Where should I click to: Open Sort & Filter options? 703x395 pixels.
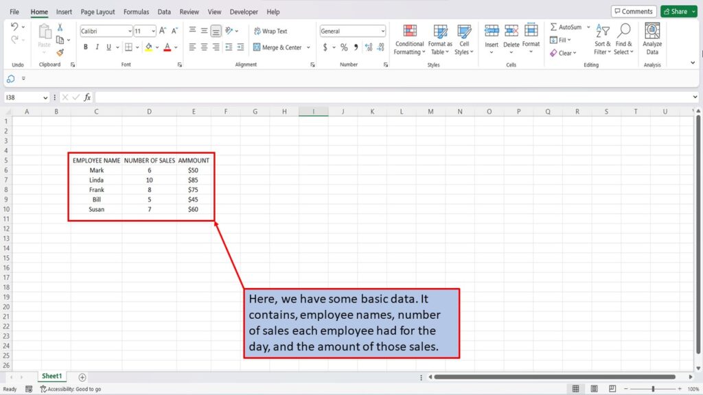(x=602, y=40)
